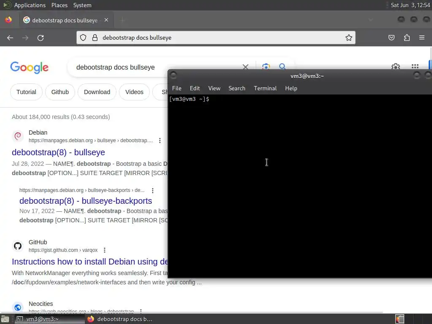432x324 pixels.
Task: Go back using Firefox back arrow
Action: pos(10,38)
